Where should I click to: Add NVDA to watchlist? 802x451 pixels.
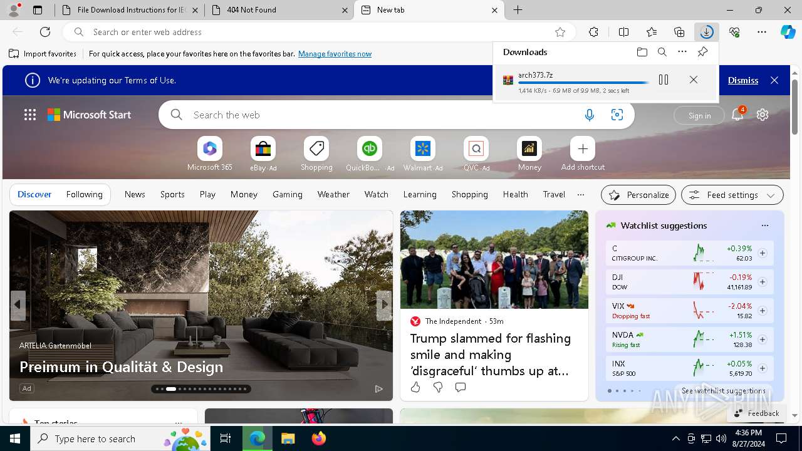[763, 340]
